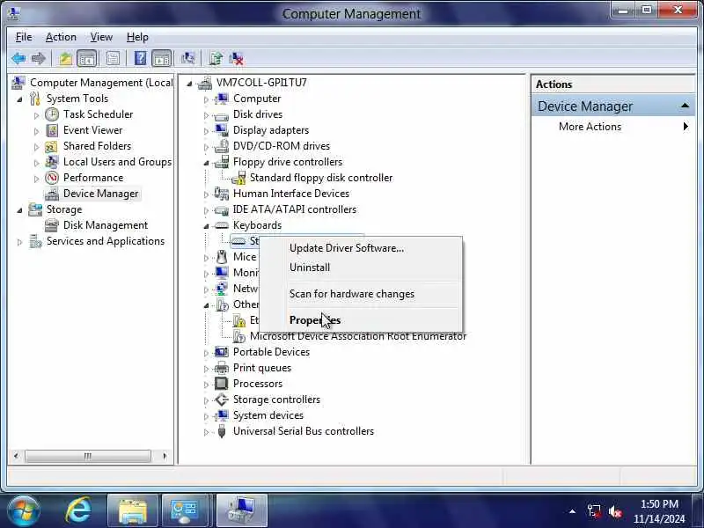Expand the Services and Applications node
704x528 pixels.
pos(19,242)
